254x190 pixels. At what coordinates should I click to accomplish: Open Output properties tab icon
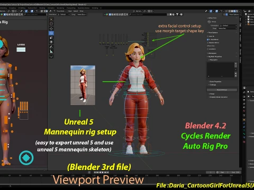pos(244,100)
